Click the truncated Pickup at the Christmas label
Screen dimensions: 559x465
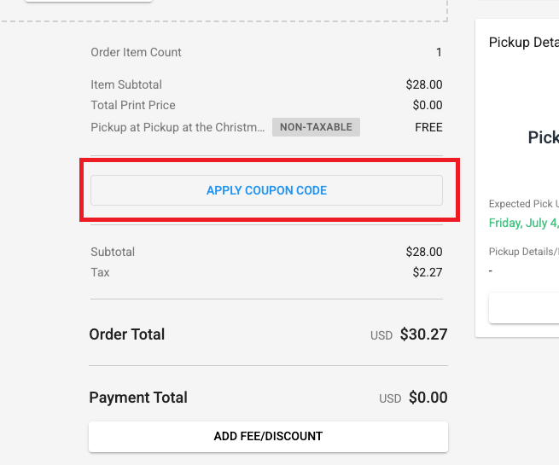[178, 127]
